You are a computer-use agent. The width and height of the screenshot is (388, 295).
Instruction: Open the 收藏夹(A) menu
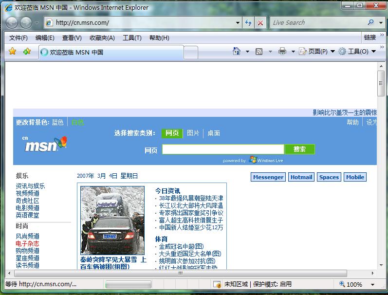pyautogui.click(x=102, y=37)
